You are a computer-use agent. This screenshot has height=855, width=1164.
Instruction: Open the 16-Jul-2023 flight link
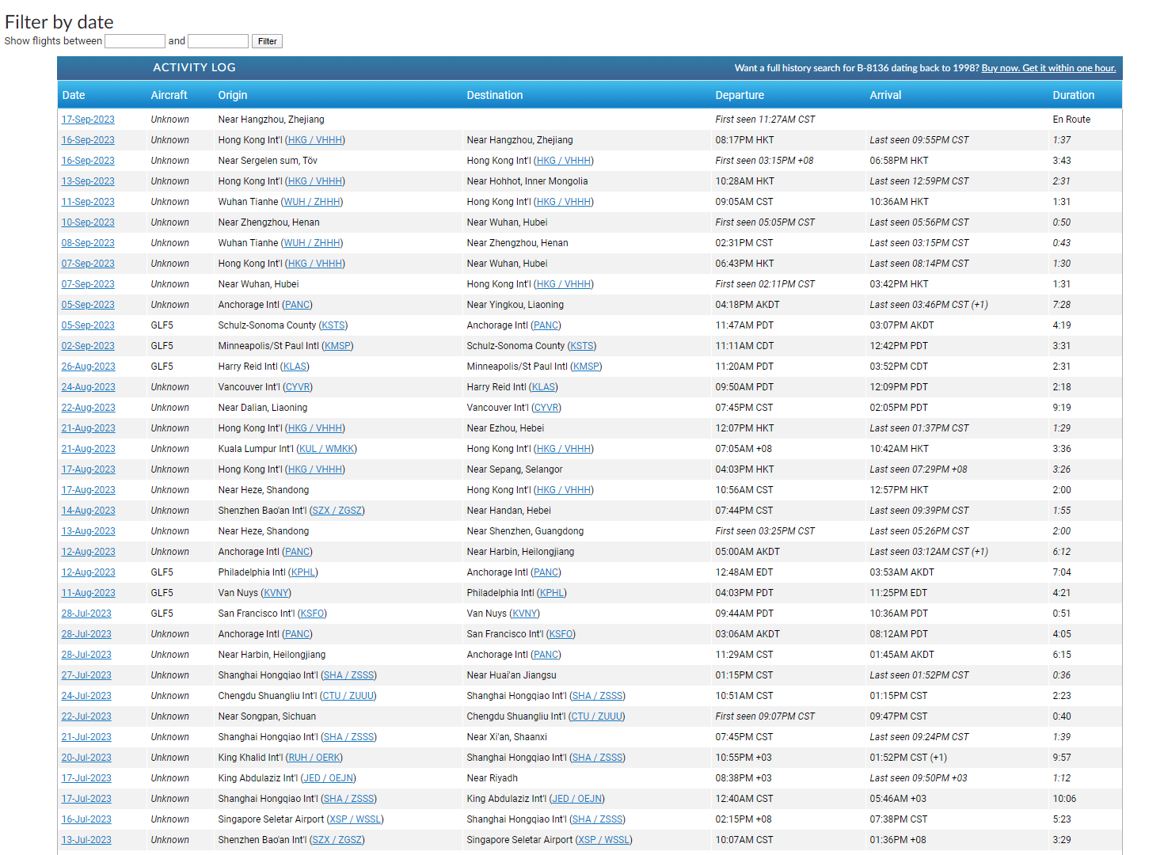86,819
